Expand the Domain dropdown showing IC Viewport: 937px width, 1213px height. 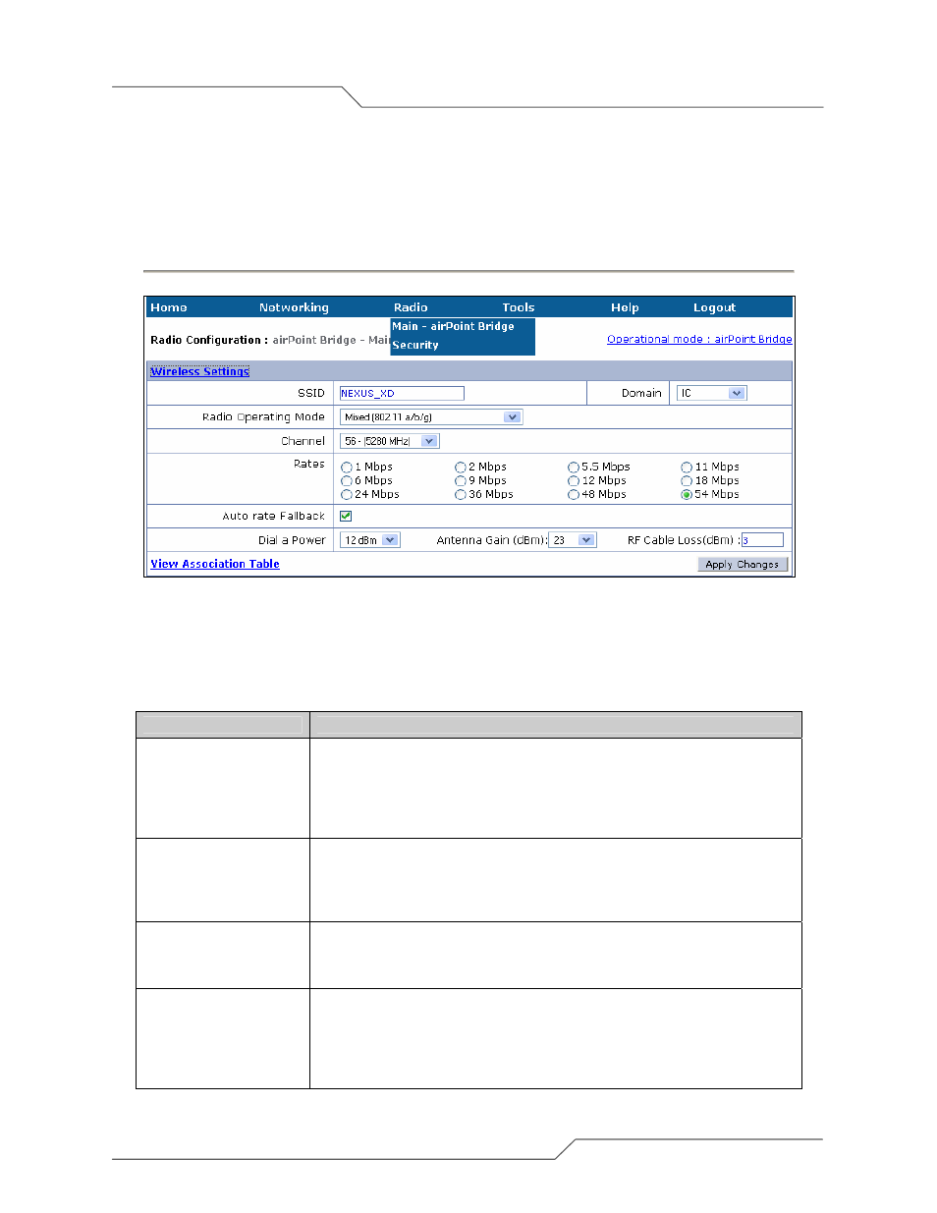(712, 393)
